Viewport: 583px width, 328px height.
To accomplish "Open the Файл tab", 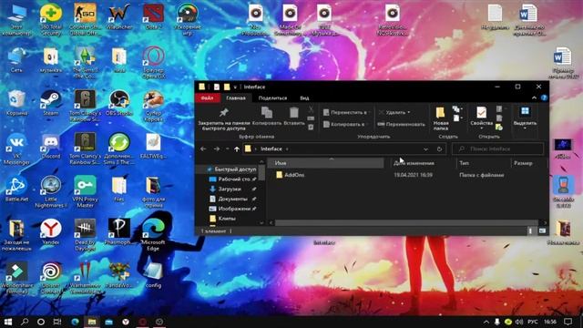I will pos(207,98).
